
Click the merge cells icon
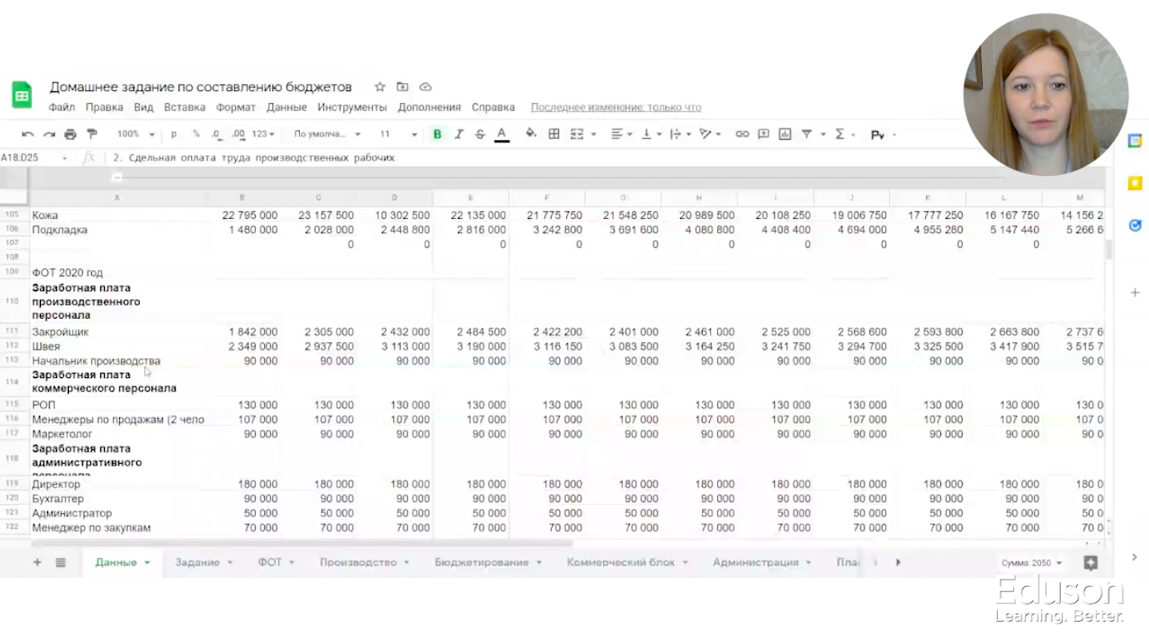(x=577, y=134)
